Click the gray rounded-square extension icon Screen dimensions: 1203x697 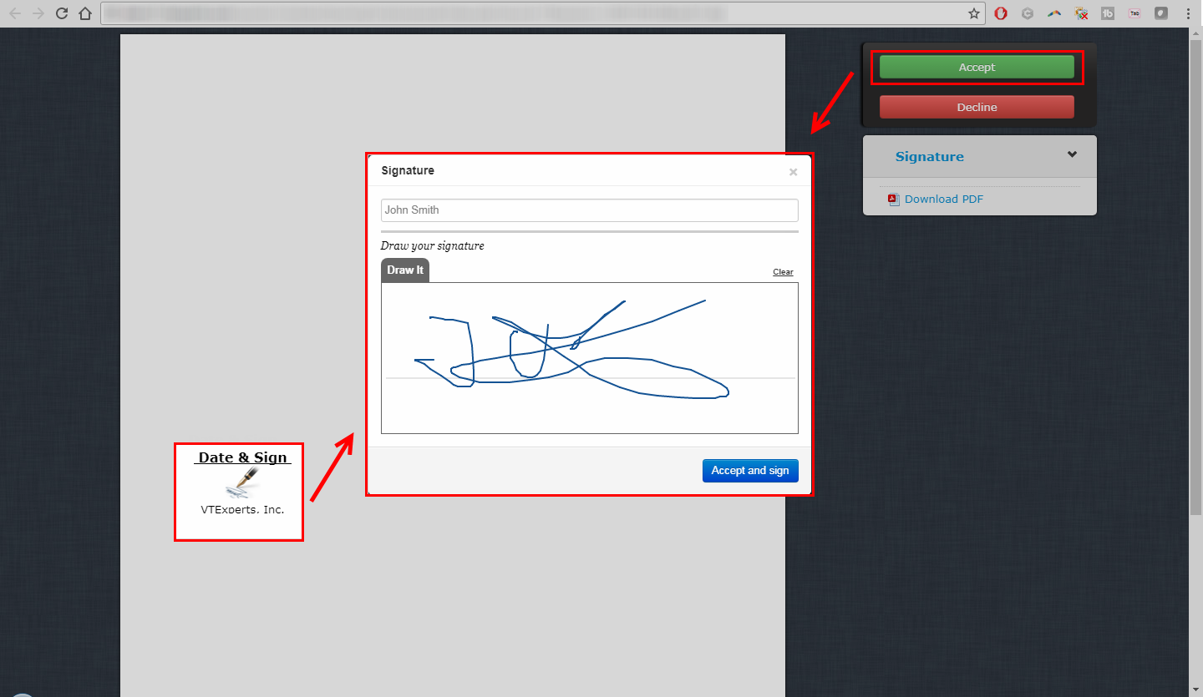click(1161, 13)
